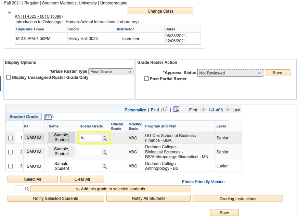
Task: Select the checkbox for student row 2
Action: pyautogui.click(x=11, y=152)
